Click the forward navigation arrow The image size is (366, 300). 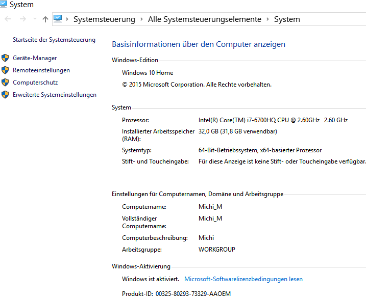pyautogui.click(x=22, y=19)
